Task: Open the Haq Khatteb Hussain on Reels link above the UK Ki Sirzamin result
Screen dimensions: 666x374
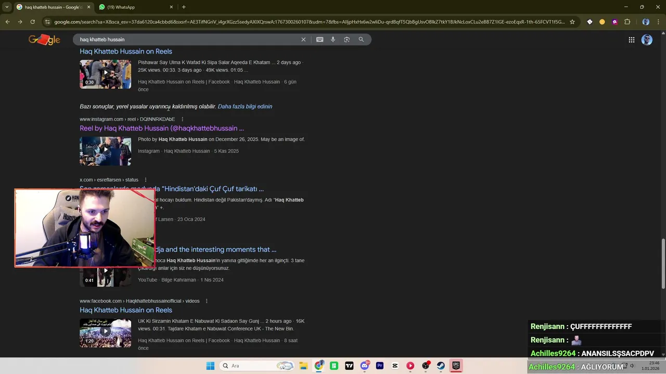Action: click(126, 310)
